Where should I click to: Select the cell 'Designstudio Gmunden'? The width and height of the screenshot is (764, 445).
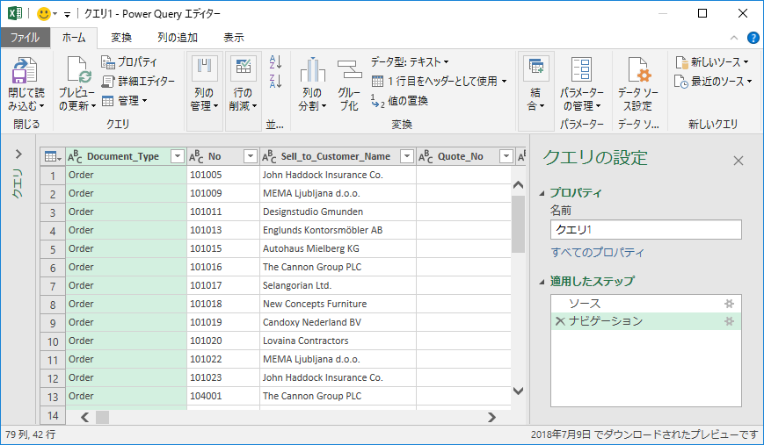[338, 212]
